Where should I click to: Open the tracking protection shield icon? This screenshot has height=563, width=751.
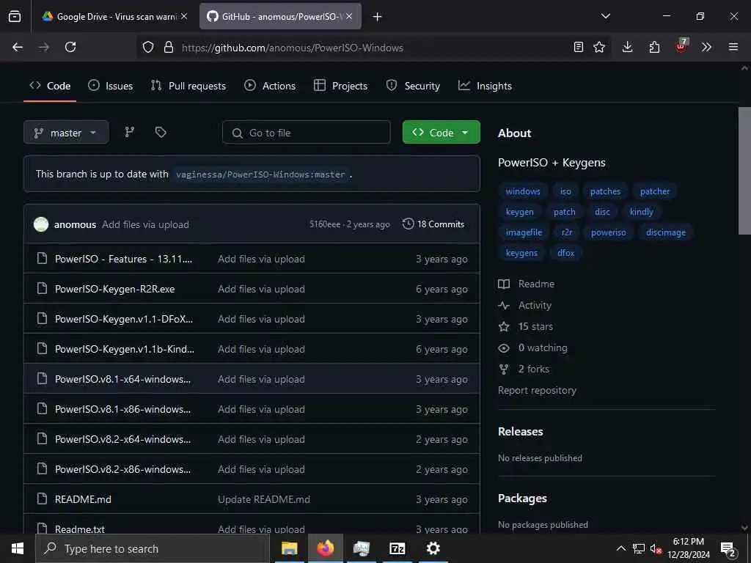pos(148,47)
